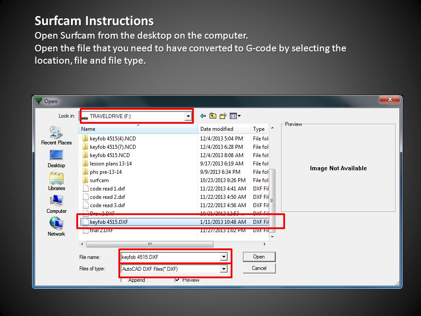This screenshot has height=316, width=421.
Task: Expand the File name dropdown arrow
Action: (x=224, y=257)
